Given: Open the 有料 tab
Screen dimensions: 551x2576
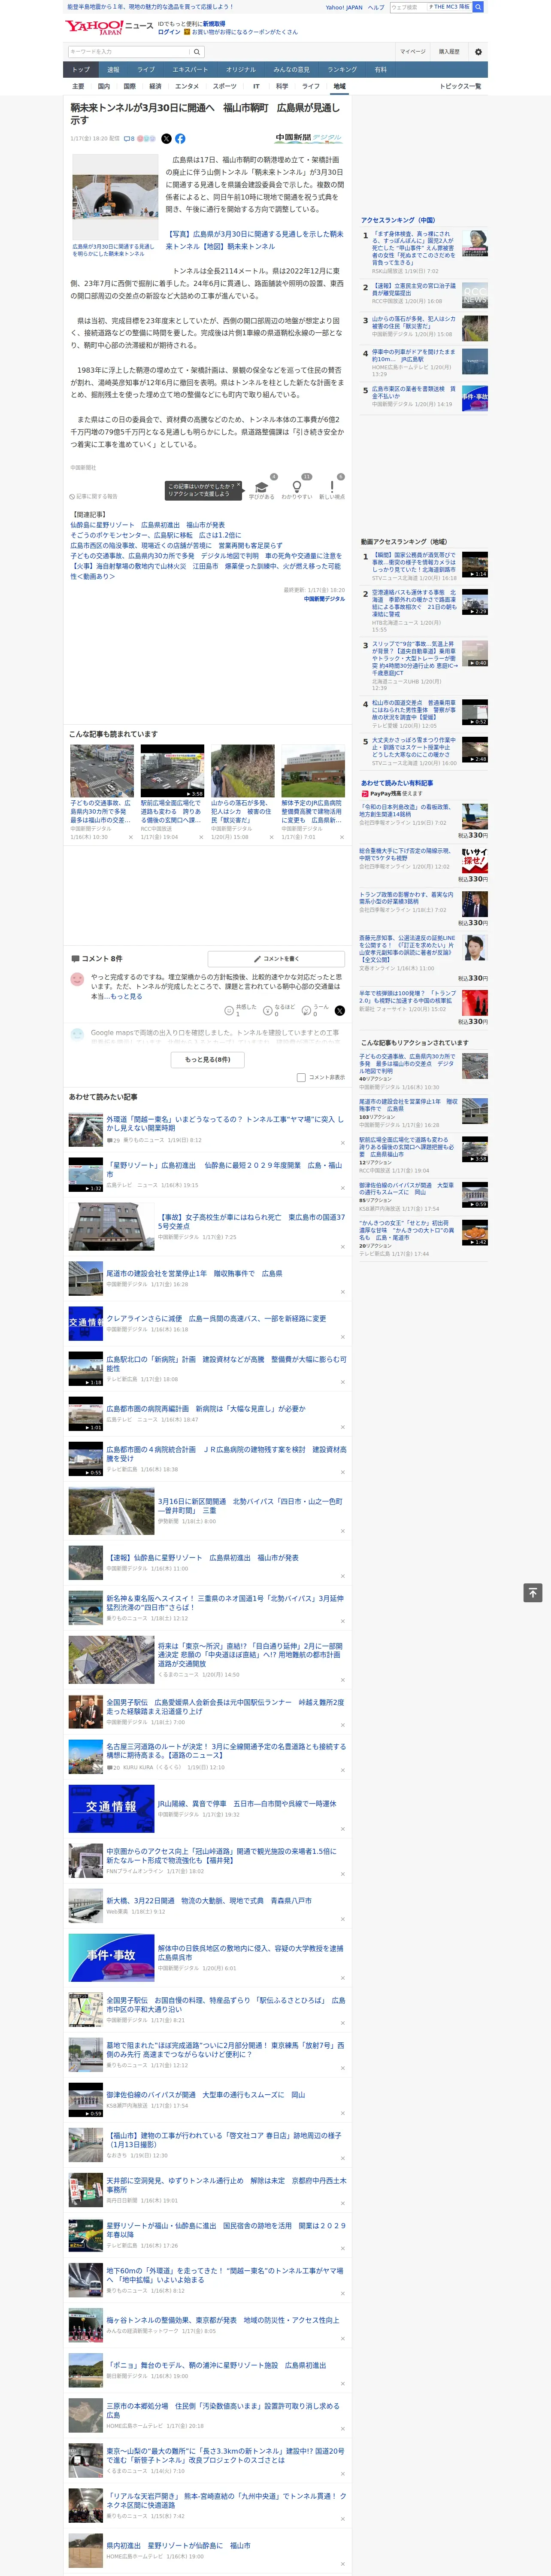Looking at the screenshot, I should (x=380, y=70).
